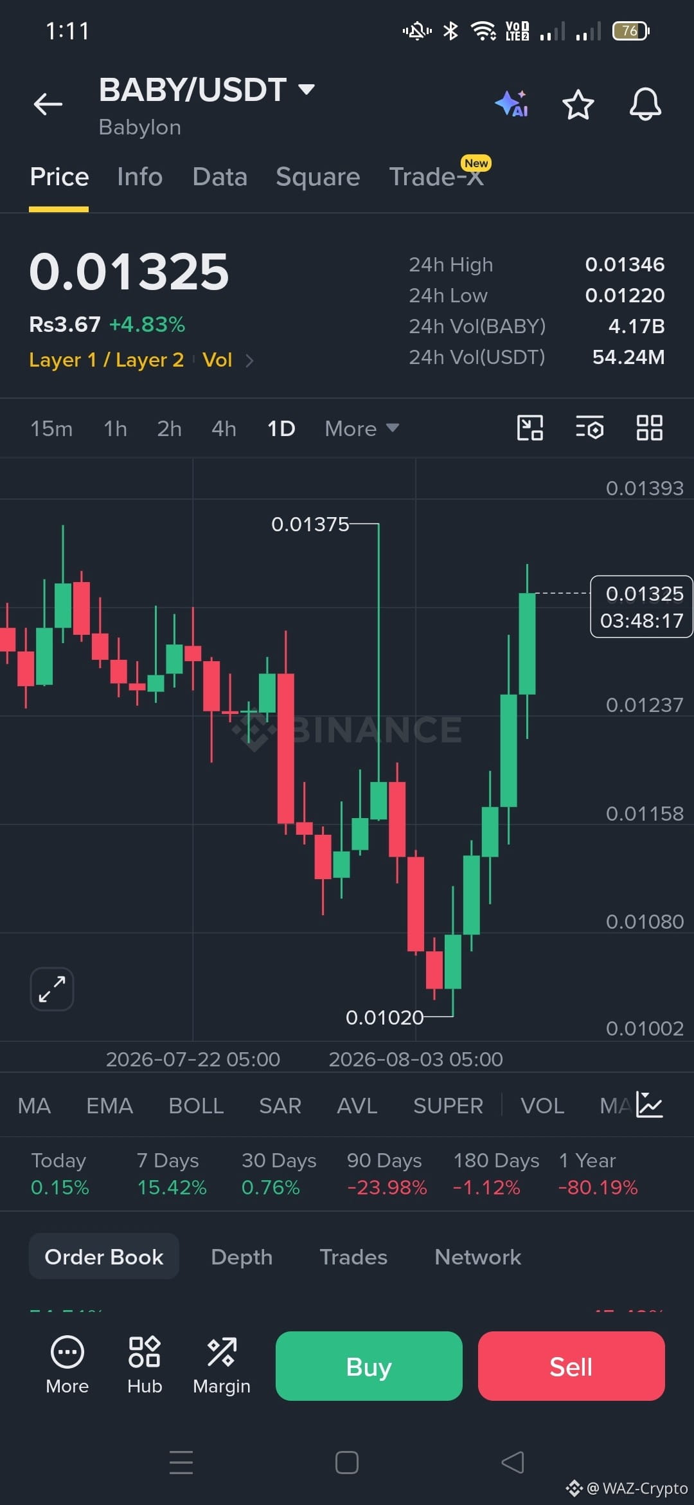694x1505 pixels.
Task: Switch to the Info tab
Action: point(140,177)
